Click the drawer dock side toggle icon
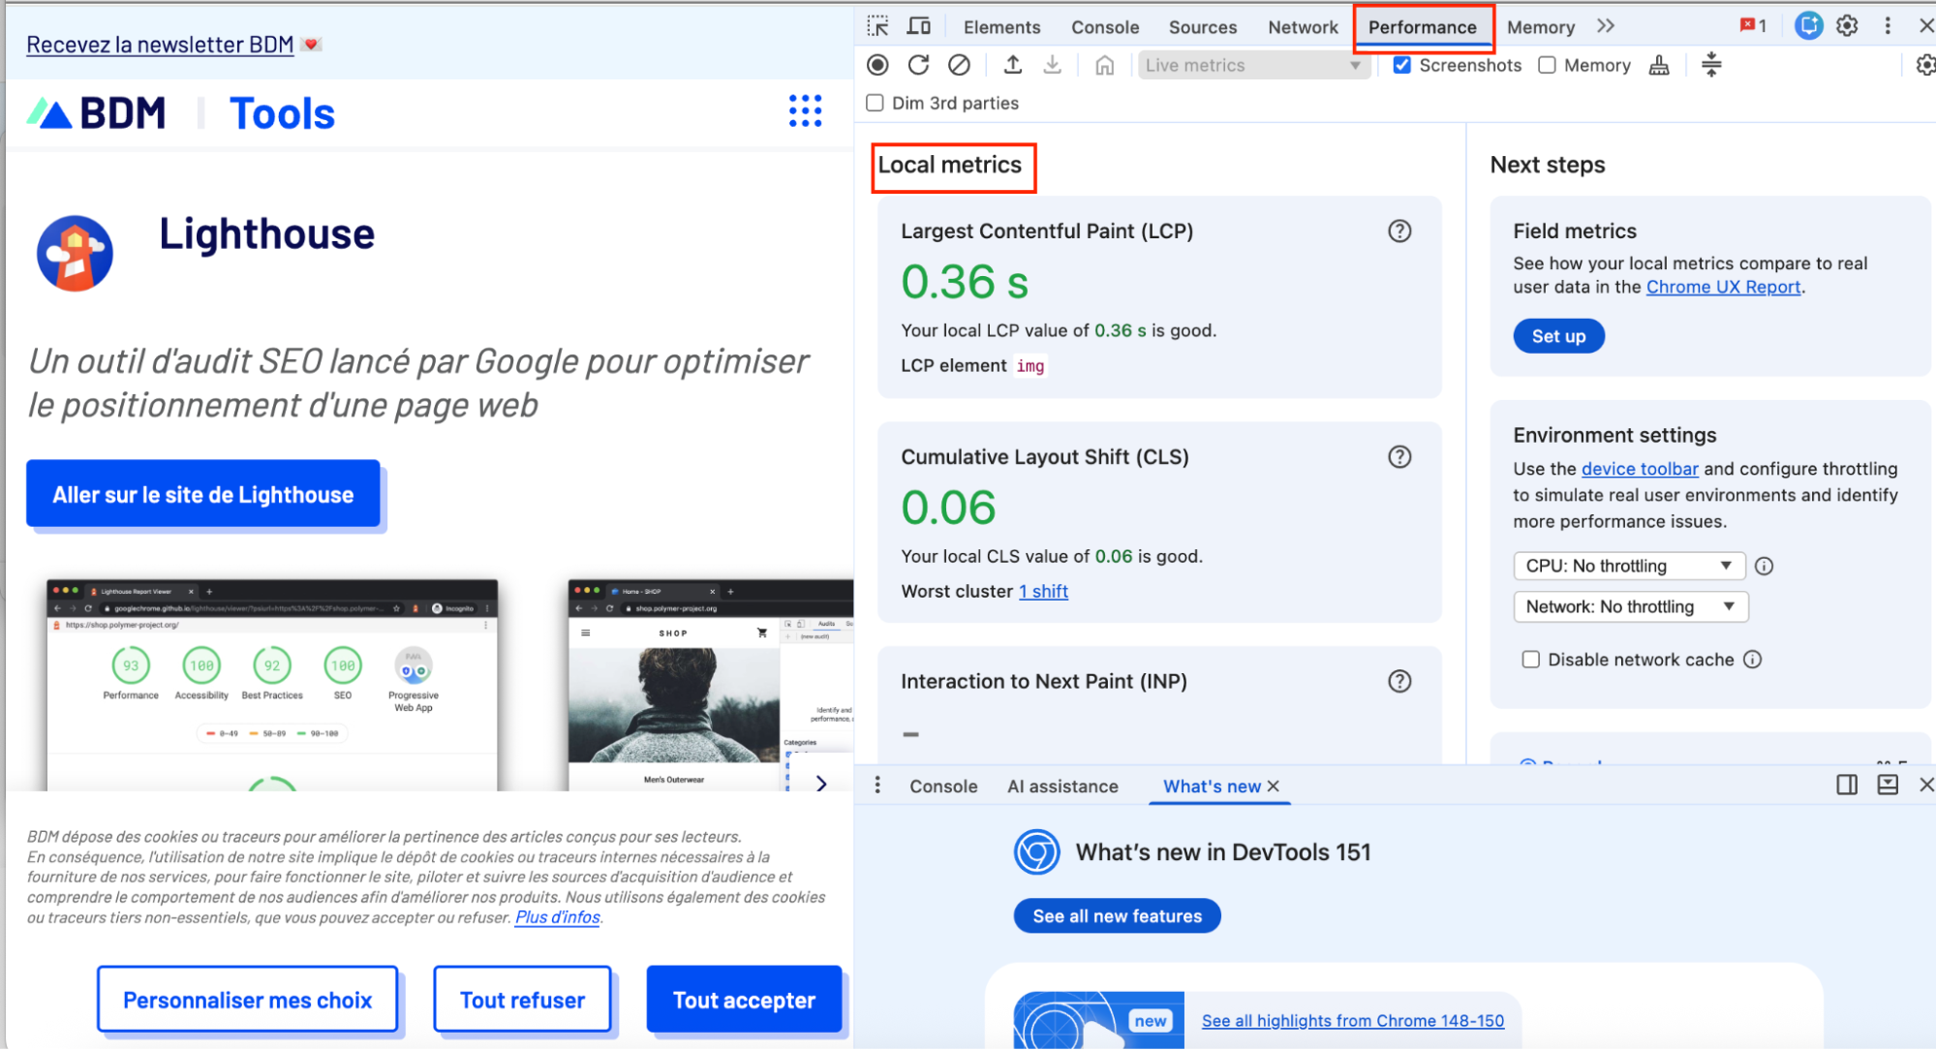1936x1050 pixels. point(1847,785)
